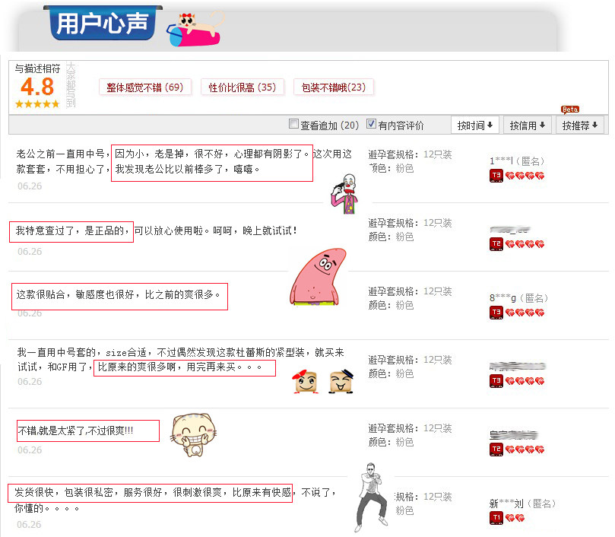Click the 用户心声 header banner
The height and width of the screenshot is (537, 615).
click(103, 23)
